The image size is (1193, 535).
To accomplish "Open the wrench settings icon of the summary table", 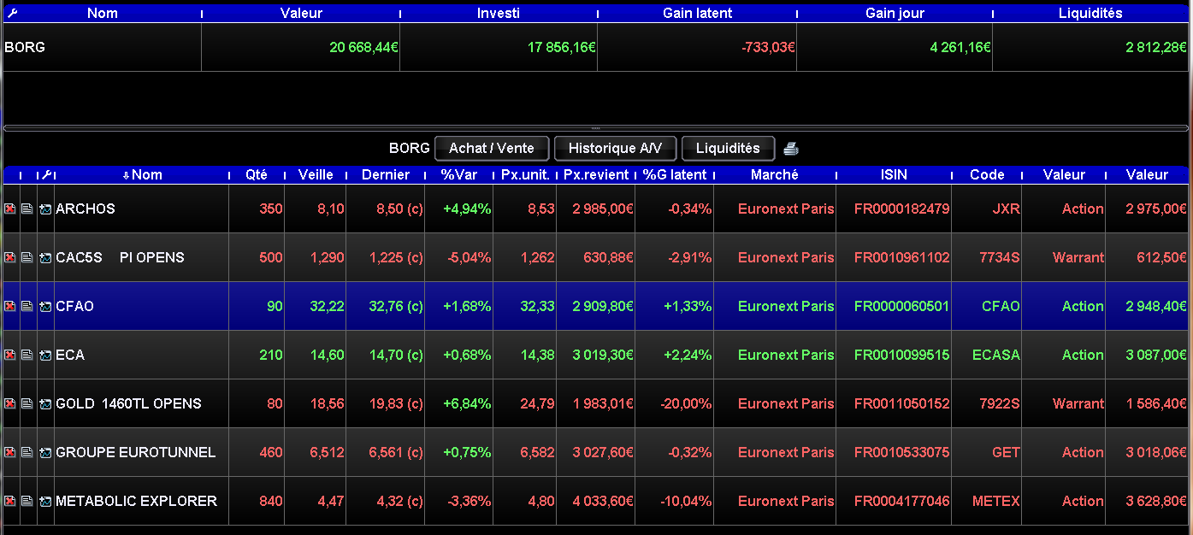I will (12, 13).
